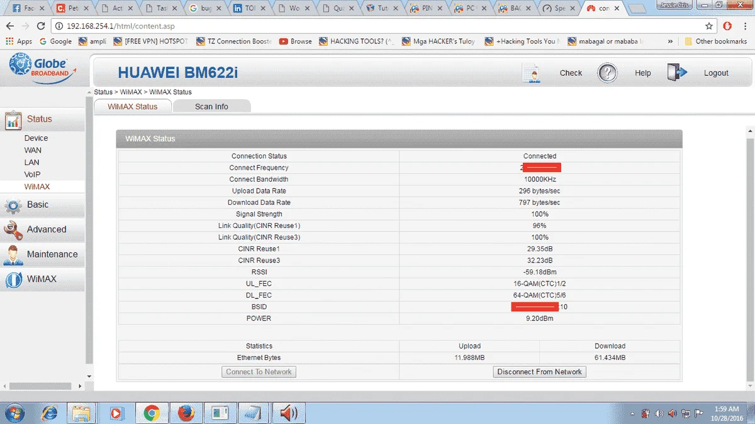The height and width of the screenshot is (424, 755).
Task: Select VoIP in the Status submenu
Action: click(32, 175)
